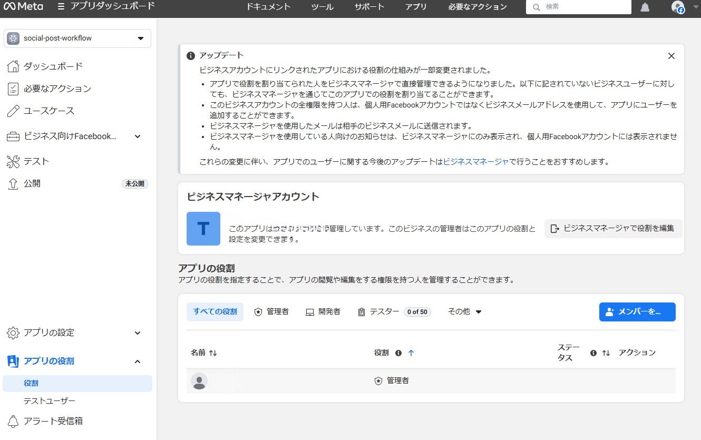Open 必要なアクション in the sidebar
The height and width of the screenshot is (440, 701).
[x=57, y=89]
